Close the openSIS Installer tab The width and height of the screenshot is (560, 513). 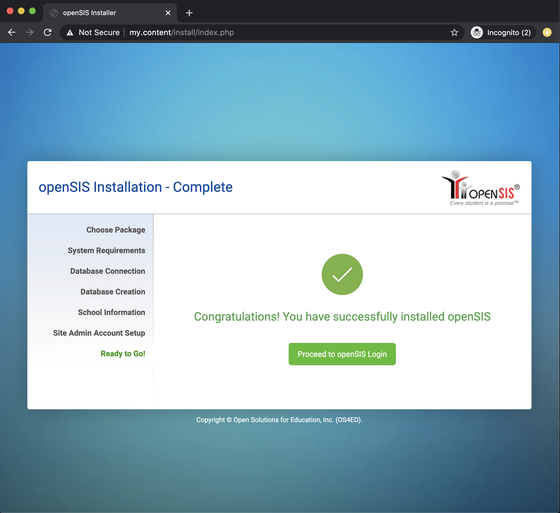coord(168,13)
